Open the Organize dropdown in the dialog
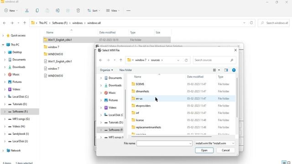Image resolution: width=292 pixels, height=164 pixels. click(106, 70)
